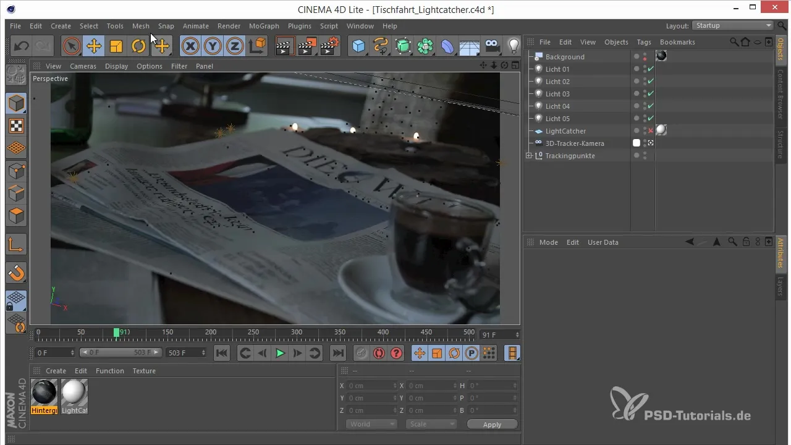Enable the Snap magnet tool
Viewport: 791px width, 445px height.
[x=16, y=271]
